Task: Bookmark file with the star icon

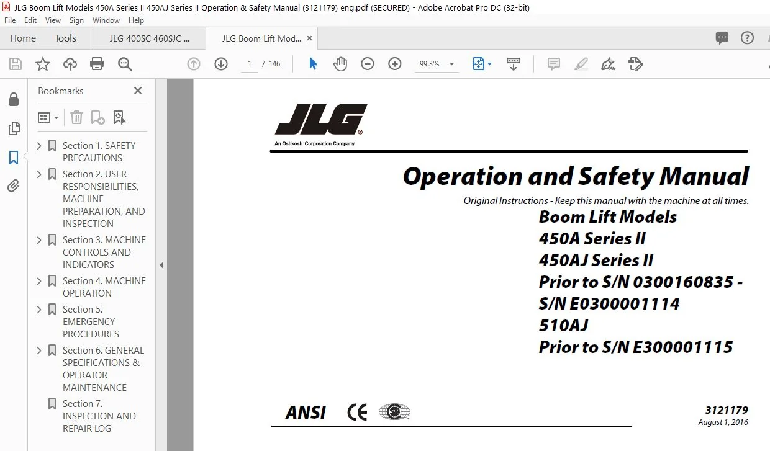Action: pos(43,64)
